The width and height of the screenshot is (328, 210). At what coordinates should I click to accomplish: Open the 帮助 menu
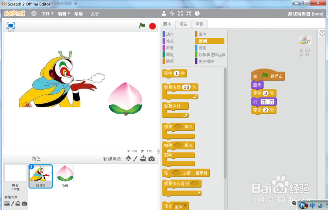78,14
